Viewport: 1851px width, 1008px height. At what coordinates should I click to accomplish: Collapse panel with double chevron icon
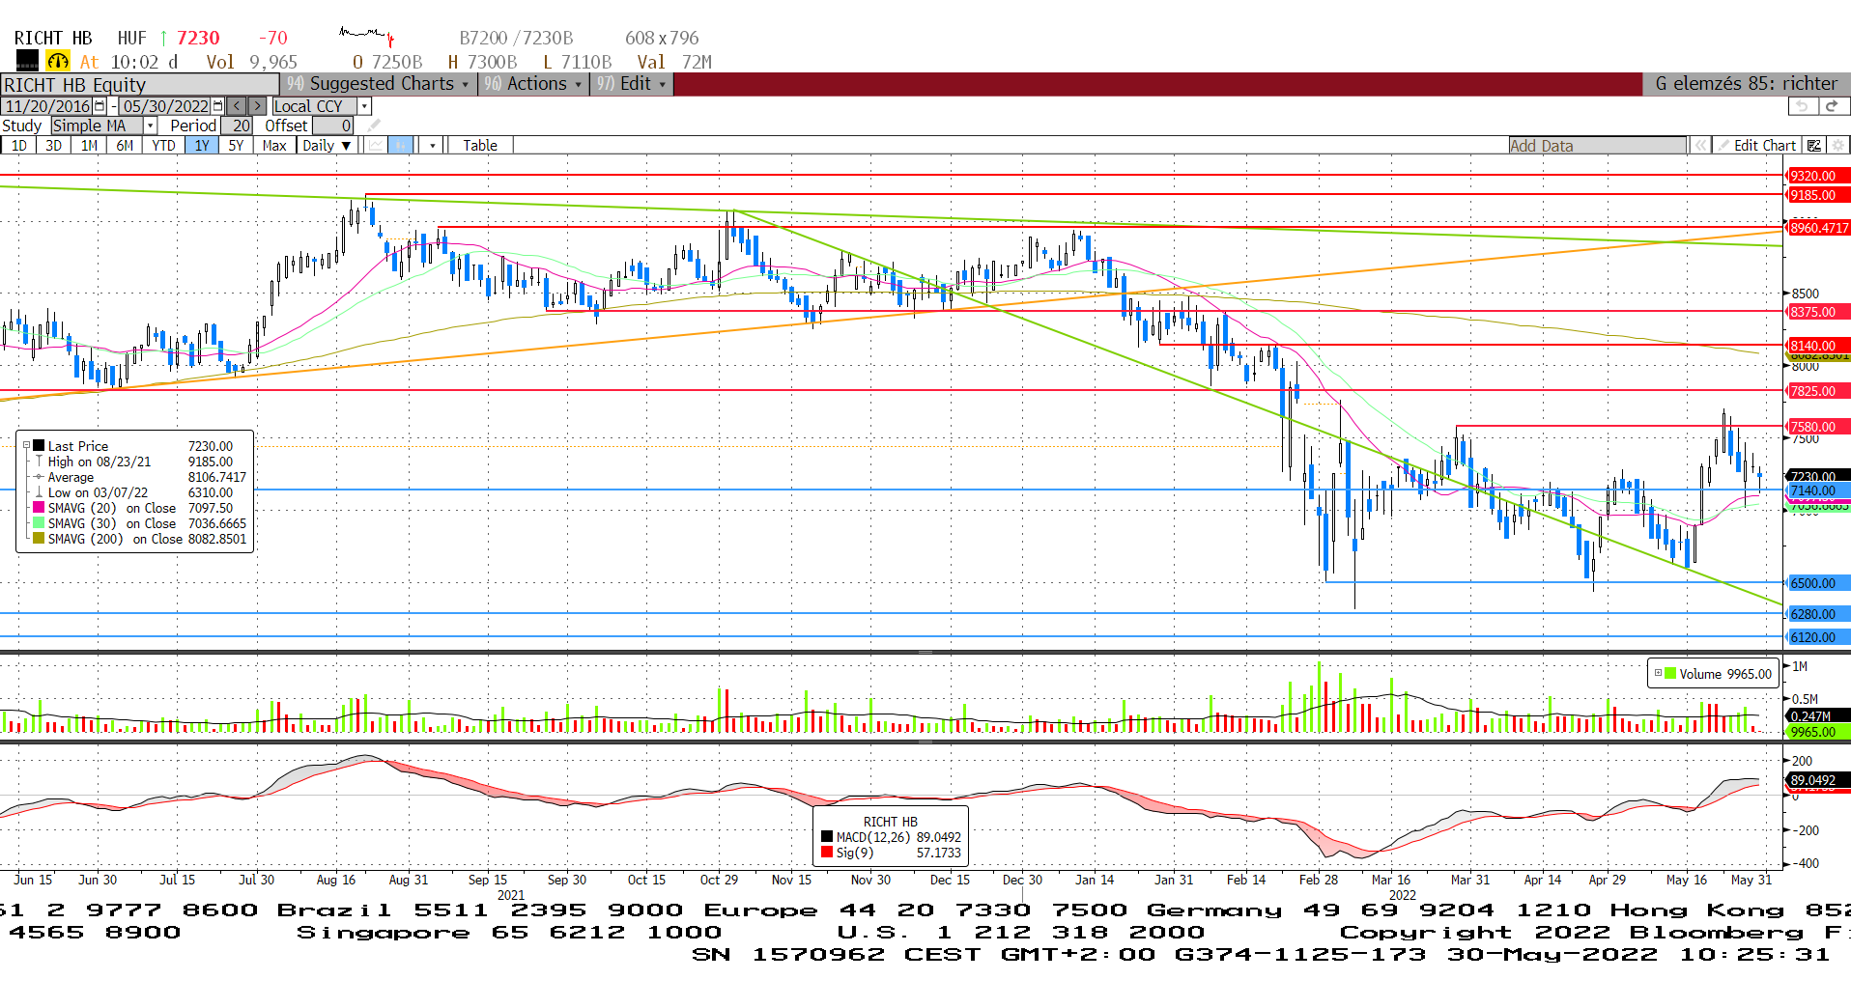[x=1700, y=146]
